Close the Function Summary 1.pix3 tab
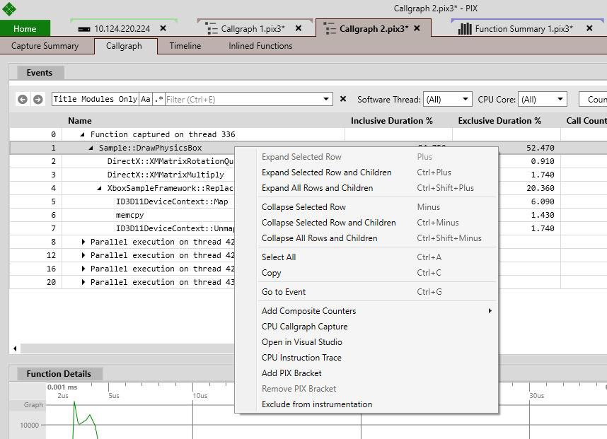This screenshot has width=607, height=439. point(589,28)
